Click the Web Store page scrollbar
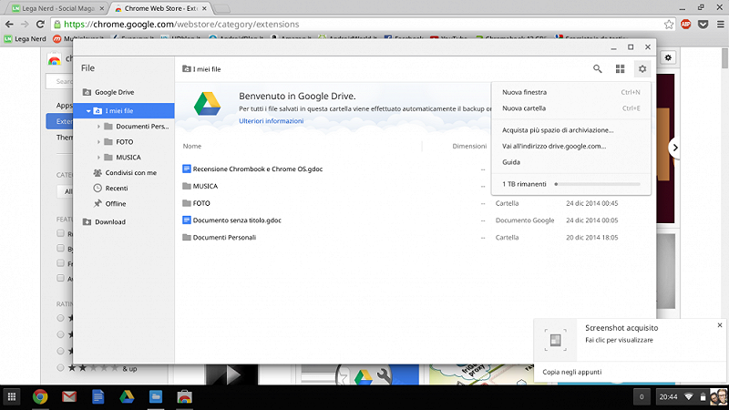729x410 pixels. point(724,58)
